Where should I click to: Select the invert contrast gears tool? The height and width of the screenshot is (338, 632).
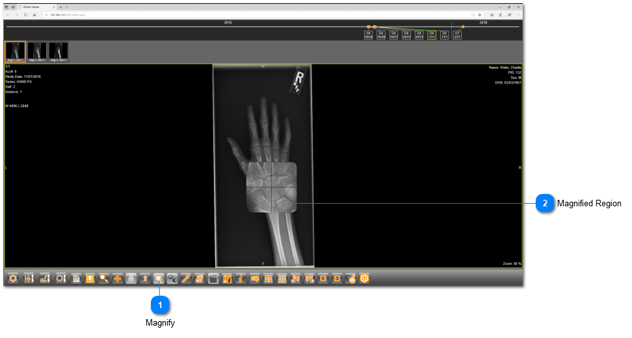(x=172, y=278)
